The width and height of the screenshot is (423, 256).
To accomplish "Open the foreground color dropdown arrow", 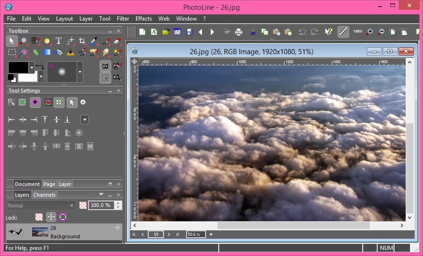I will tap(32, 67).
